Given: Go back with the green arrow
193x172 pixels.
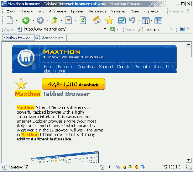Looking at the screenshot, I should tap(26, 20).
